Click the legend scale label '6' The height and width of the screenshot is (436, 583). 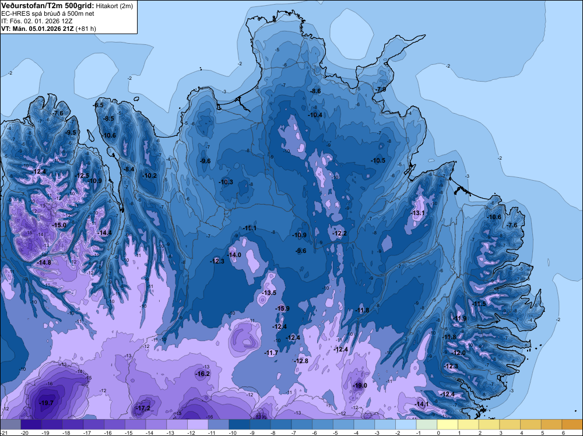564,433
